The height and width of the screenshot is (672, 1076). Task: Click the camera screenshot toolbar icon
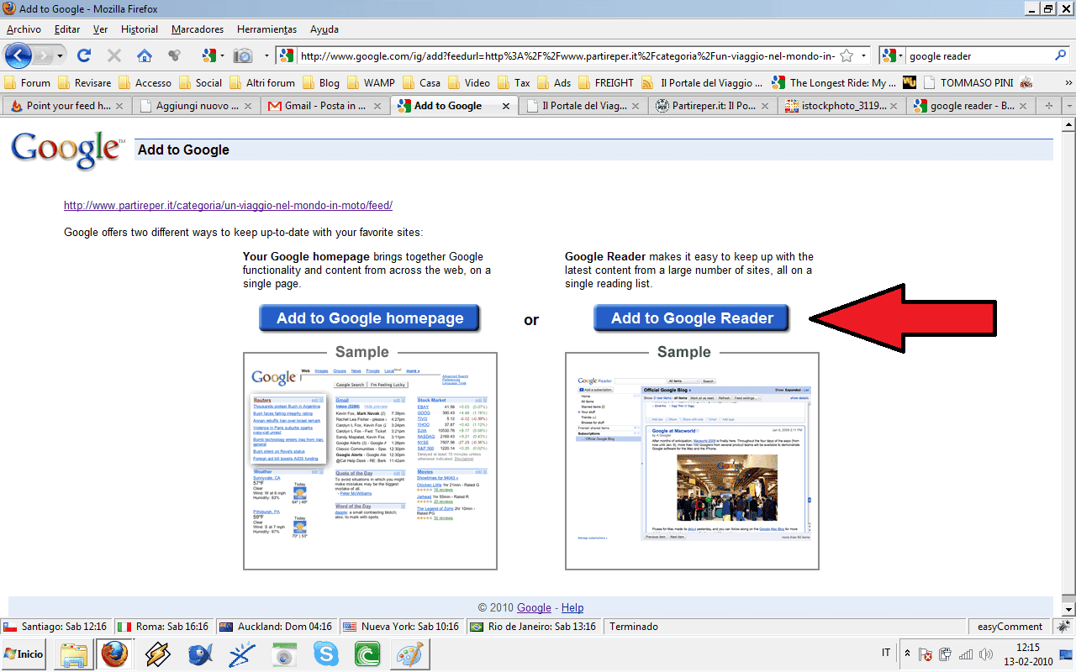[x=243, y=55]
